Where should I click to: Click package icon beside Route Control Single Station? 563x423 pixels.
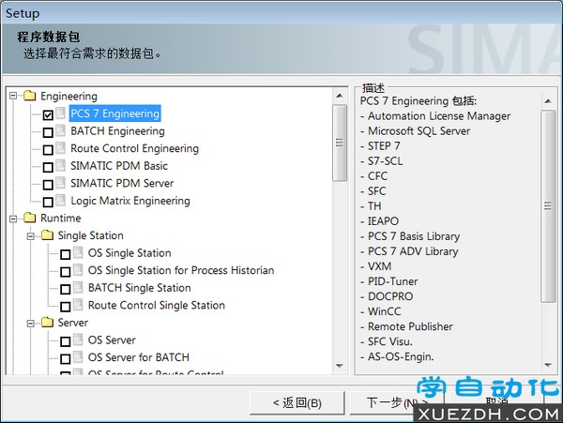click(x=78, y=304)
